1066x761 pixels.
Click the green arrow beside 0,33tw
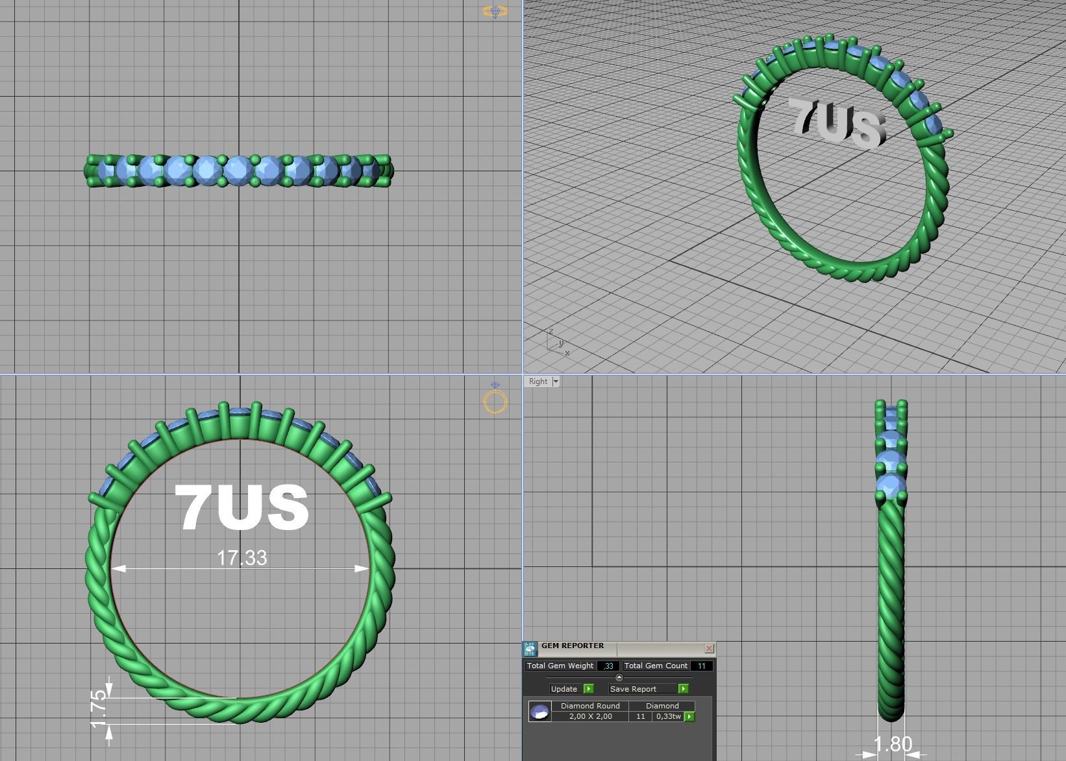(x=689, y=716)
